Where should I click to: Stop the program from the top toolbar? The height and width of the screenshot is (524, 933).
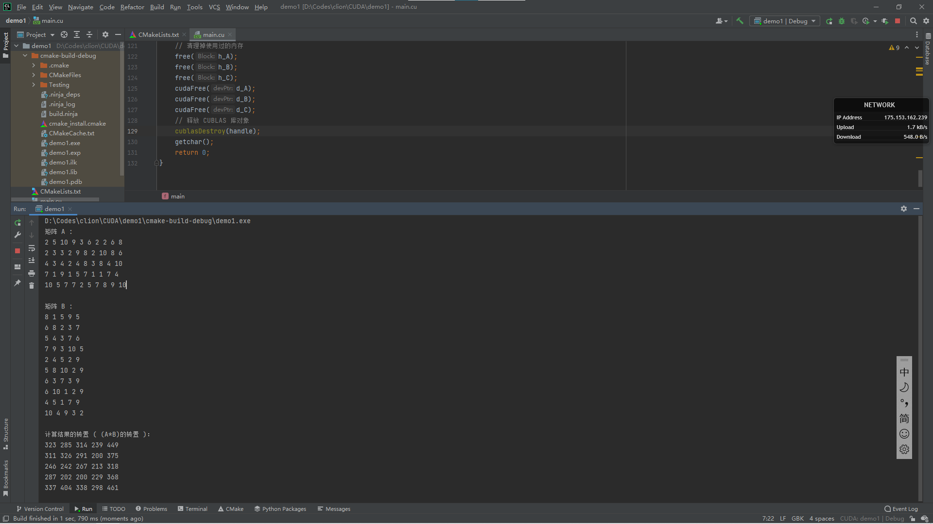click(898, 21)
